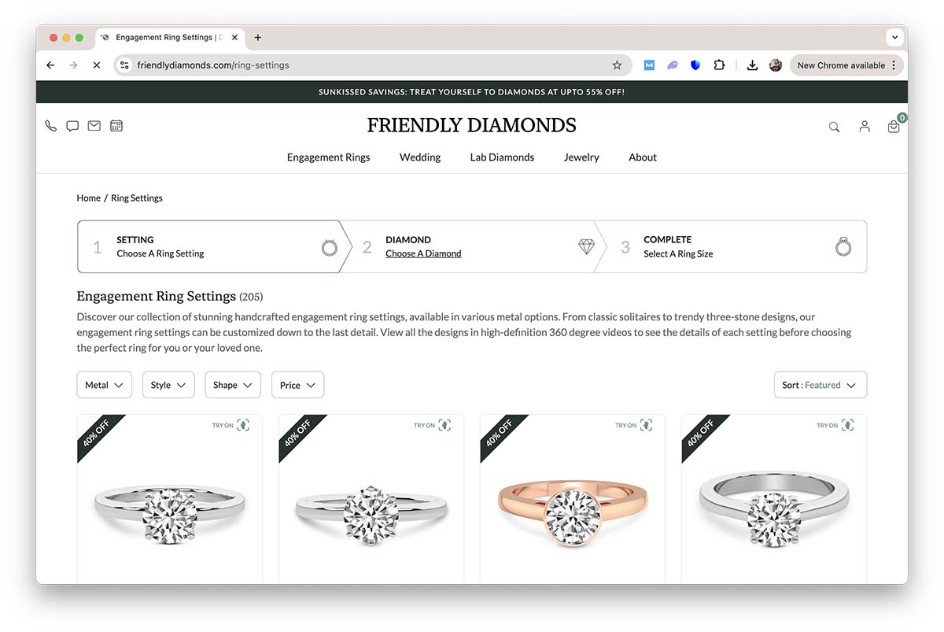The width and height of the screenshot is (944, 632).
Task: Open the Sort: Featured dropdown
Action: (x=820, y=385)
